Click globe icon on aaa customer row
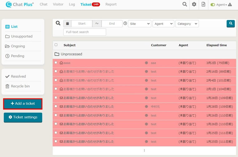The image size is (238, 157). (146, 63)
